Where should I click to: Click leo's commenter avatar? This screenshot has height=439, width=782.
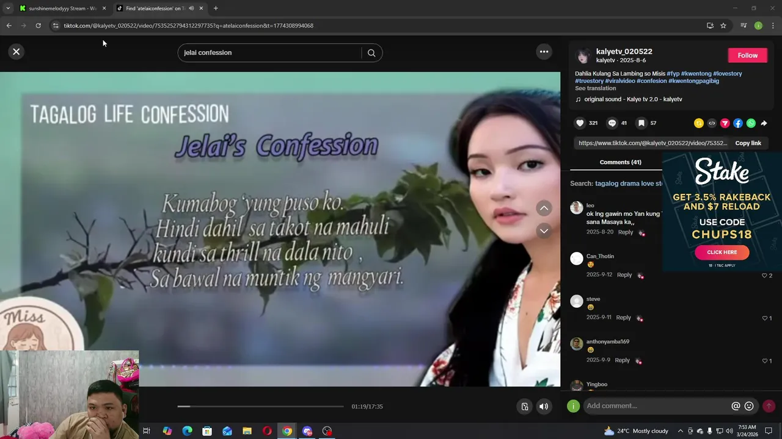[577, 208]
